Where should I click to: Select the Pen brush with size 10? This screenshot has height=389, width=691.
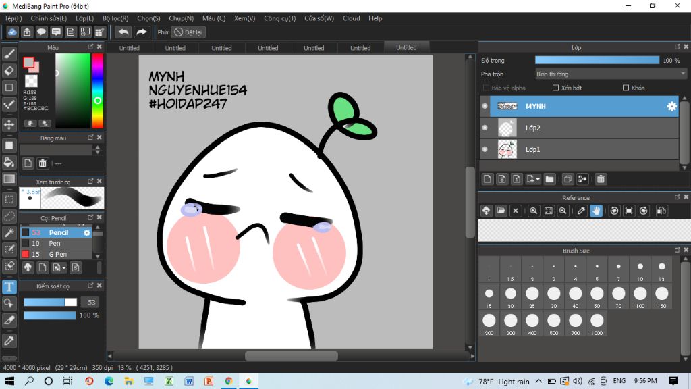(57, 243)
